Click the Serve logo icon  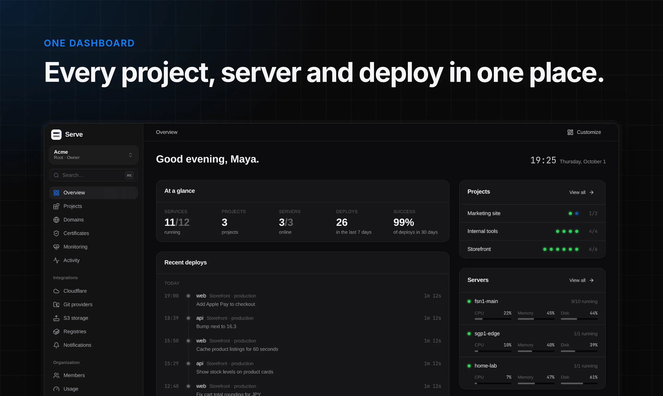point(56,134)
